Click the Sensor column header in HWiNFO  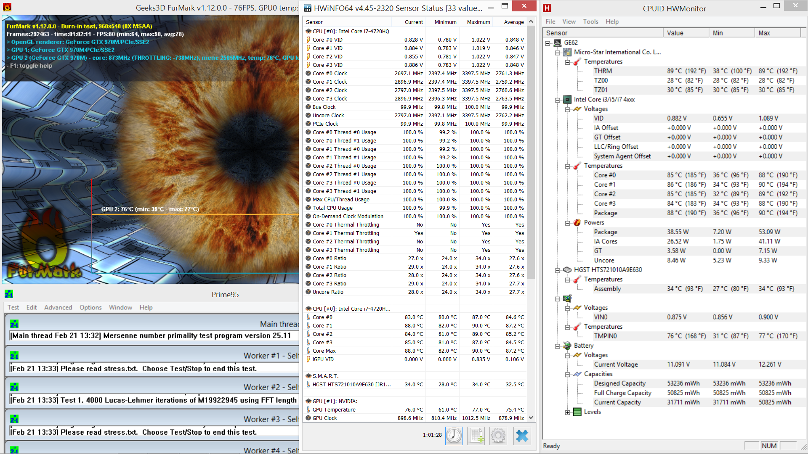(348, 22)
